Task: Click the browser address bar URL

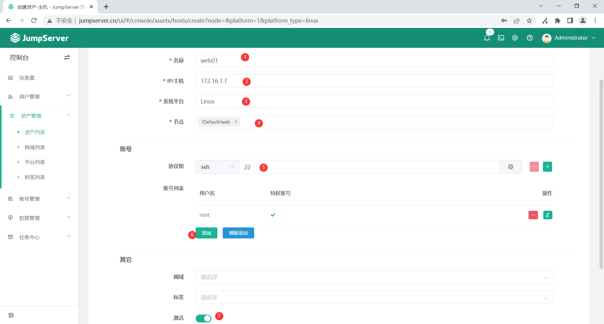Action: click(199, 20)
